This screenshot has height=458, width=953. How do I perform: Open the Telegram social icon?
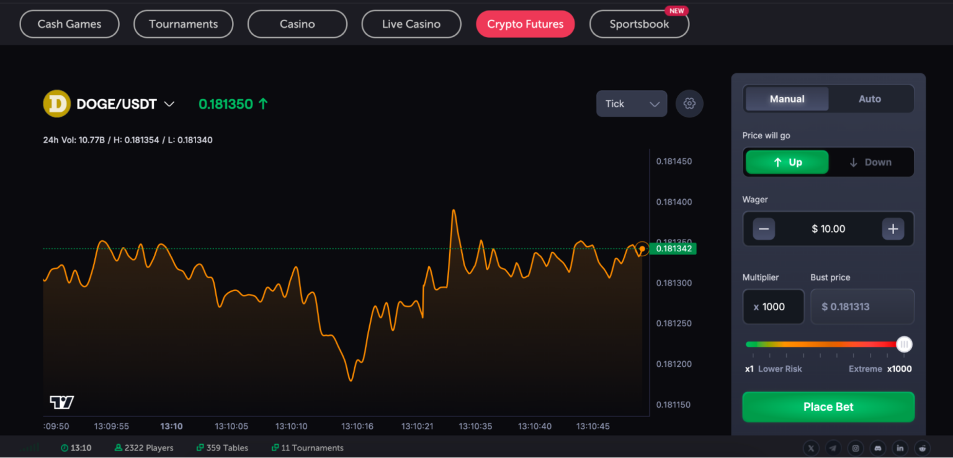[x=833, y=448]
